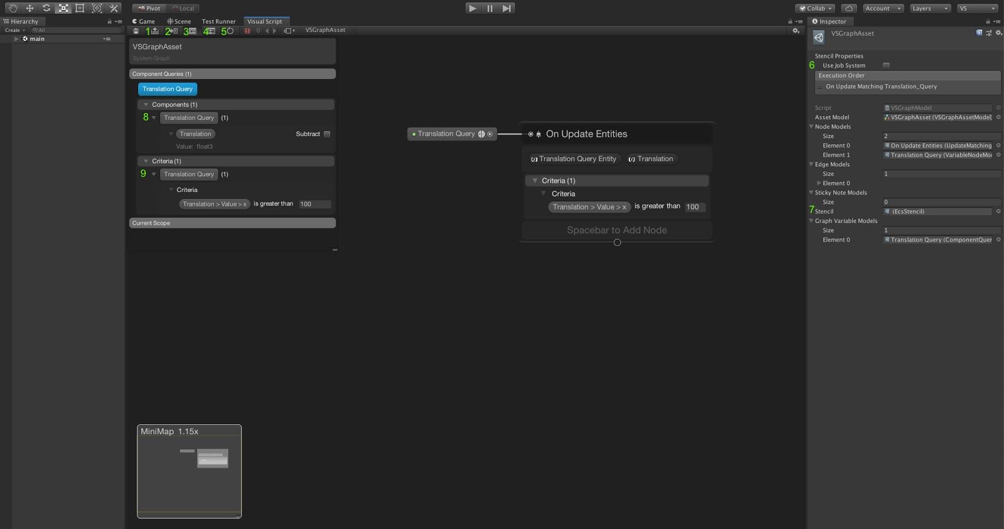Open the frame options dropdown in graph toolbar
Image resolution: width=1004 pixels, height=529 pixels.
(x=289, y=30)
